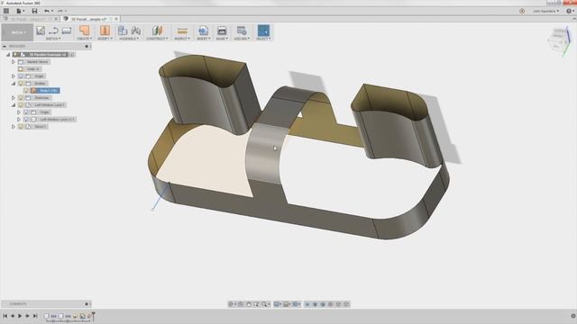Open the user account name menu
Screen dimensions: 577x324
pos(546,11)
